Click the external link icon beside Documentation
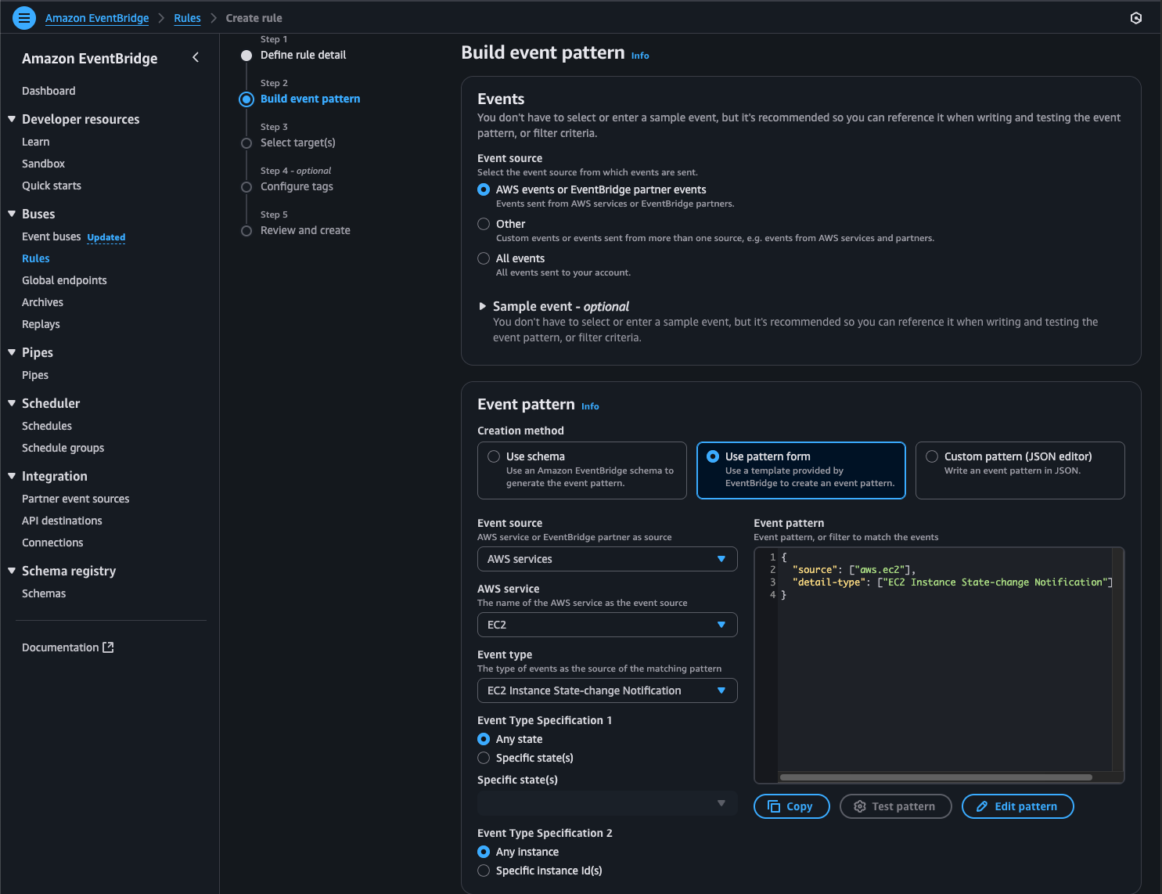 point(109,647)
